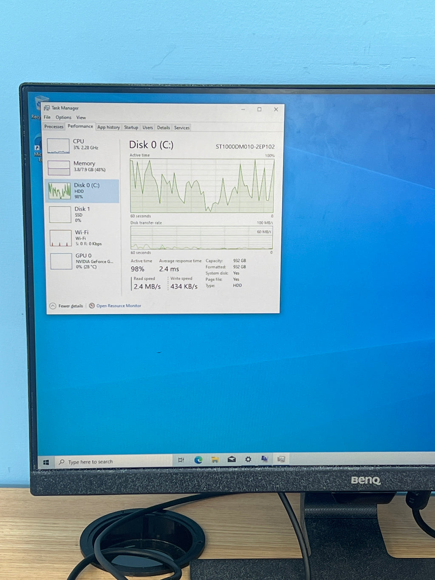Open the File menu
The image size is (435, 580).
[47, 117]
